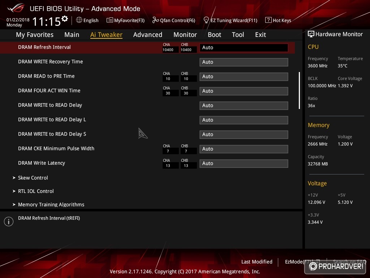Click the DRAM CKE Minimum Pulse Width label

(56, 148)
